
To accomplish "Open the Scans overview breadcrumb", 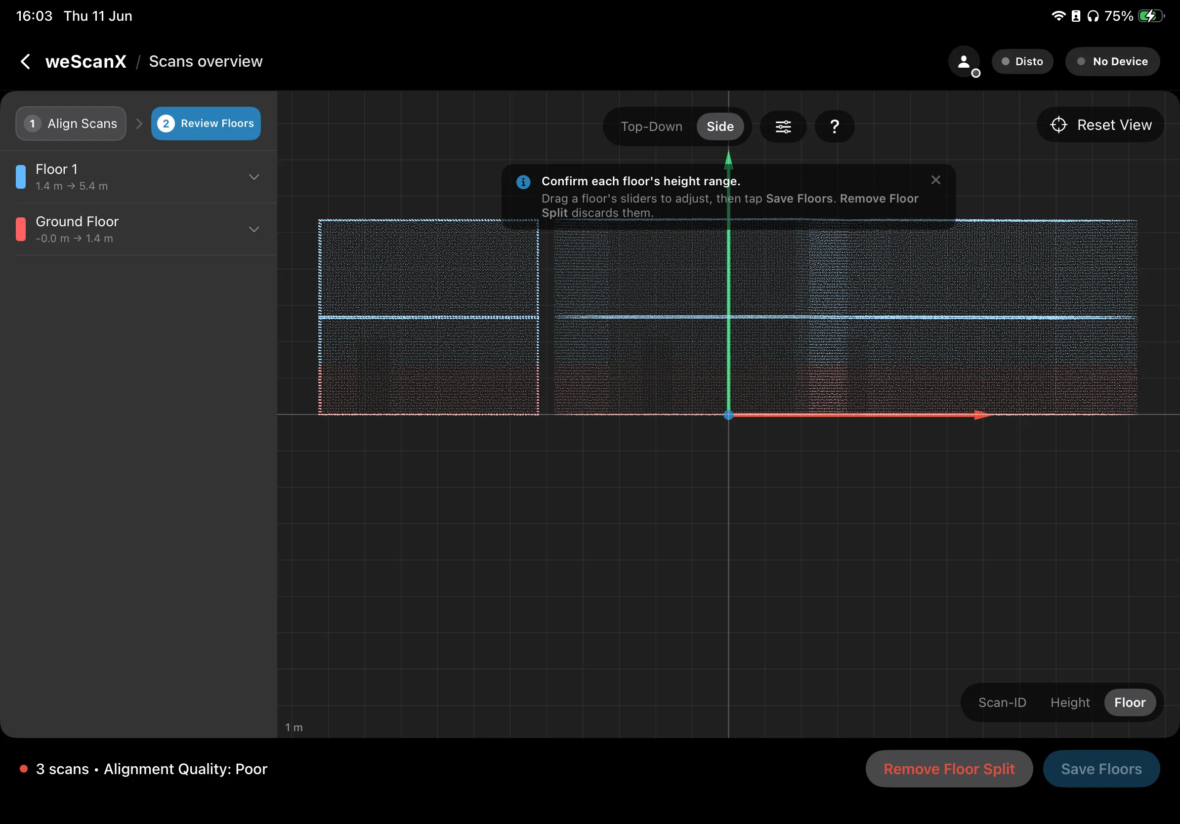I will (x=206, y=62).
